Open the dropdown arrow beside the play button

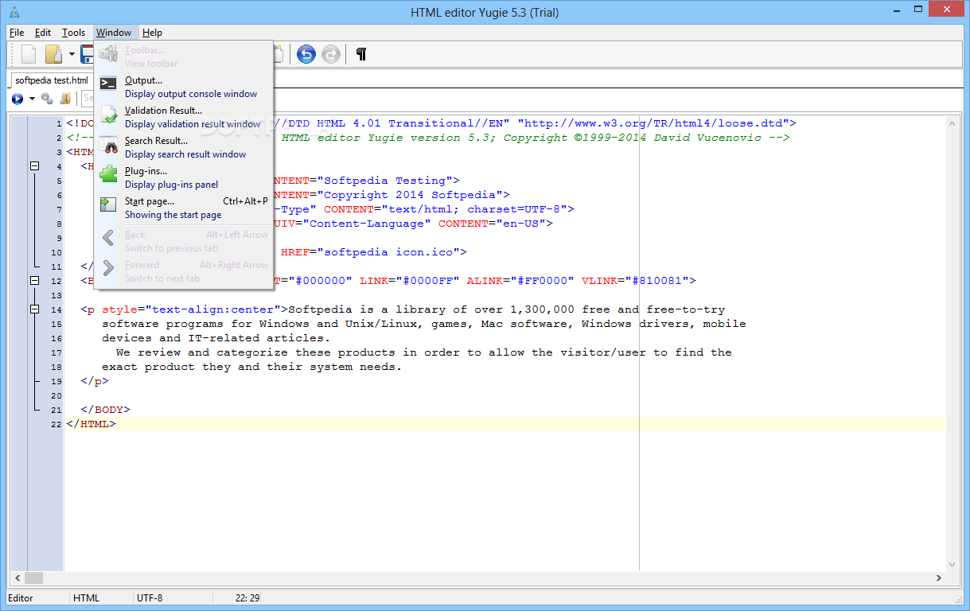[x=32, y=99]
